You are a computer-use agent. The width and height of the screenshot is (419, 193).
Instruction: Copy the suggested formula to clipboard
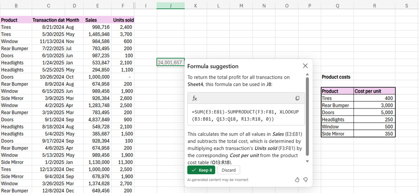(297, 98)
